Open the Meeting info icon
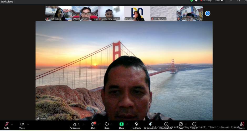This screenshot has height=131, width=247. pyautogui.click(x=166, y=124)
